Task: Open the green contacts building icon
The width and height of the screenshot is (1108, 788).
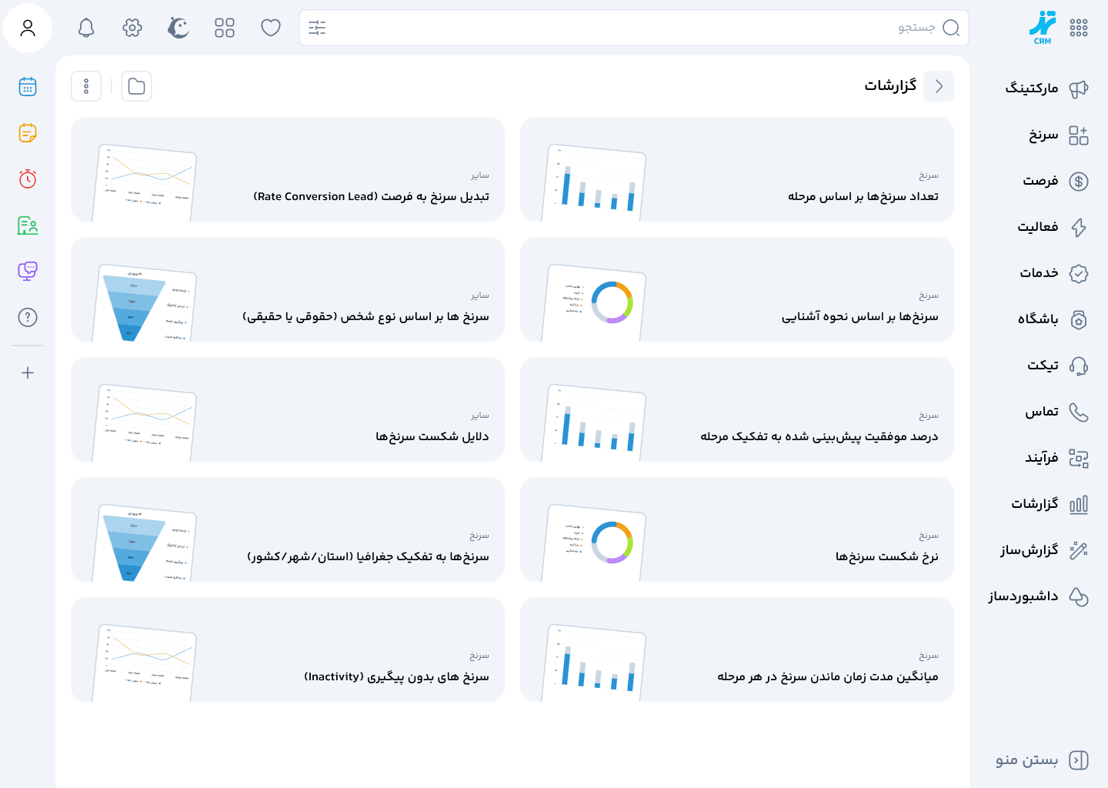Action: [x=28, y=225]
